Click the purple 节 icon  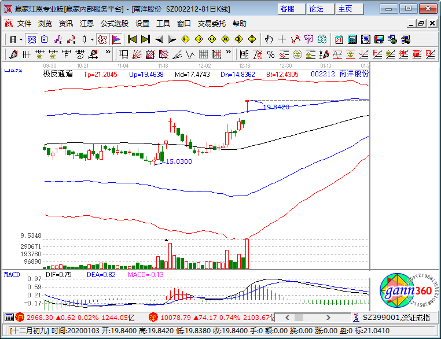308,39
